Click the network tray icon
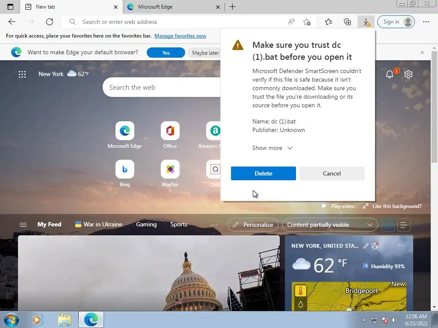 tap(374, 320)
